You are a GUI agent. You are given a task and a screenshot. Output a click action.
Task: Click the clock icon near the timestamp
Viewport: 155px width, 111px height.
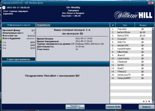pos(4,7)
